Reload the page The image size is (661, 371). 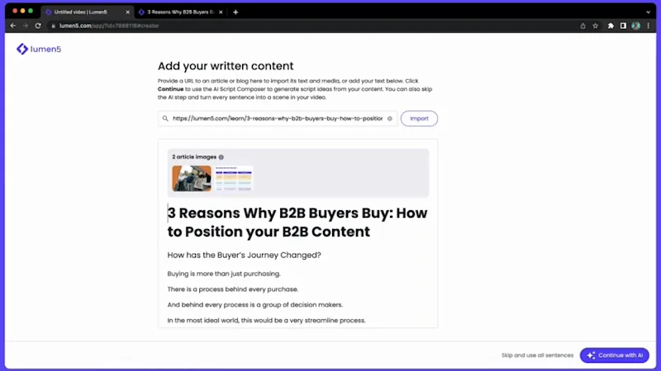point(38,26)
